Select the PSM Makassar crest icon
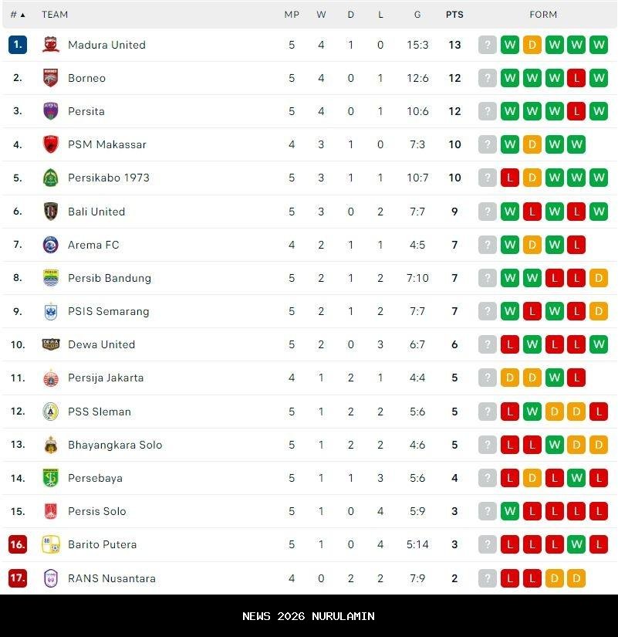The height and width of the screenshot is (637, 618). click(x=50, y=144)
